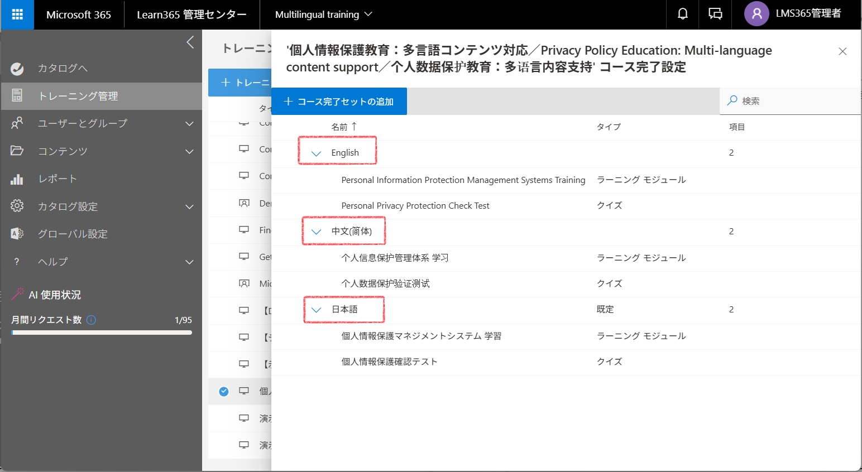Collapse the 中文(简体) completion set

click(x=317, y=232)
